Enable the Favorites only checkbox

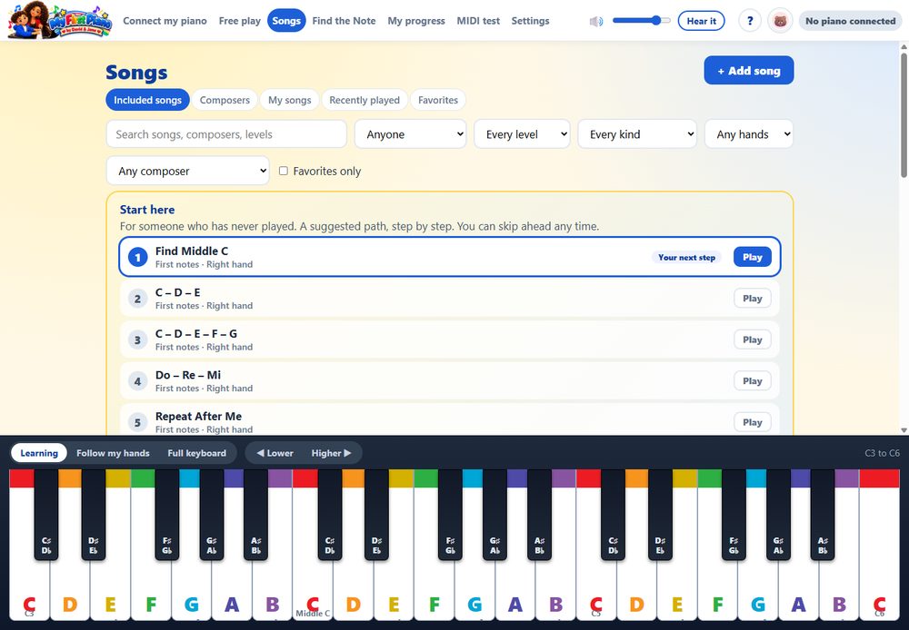[x=284, y=171]
